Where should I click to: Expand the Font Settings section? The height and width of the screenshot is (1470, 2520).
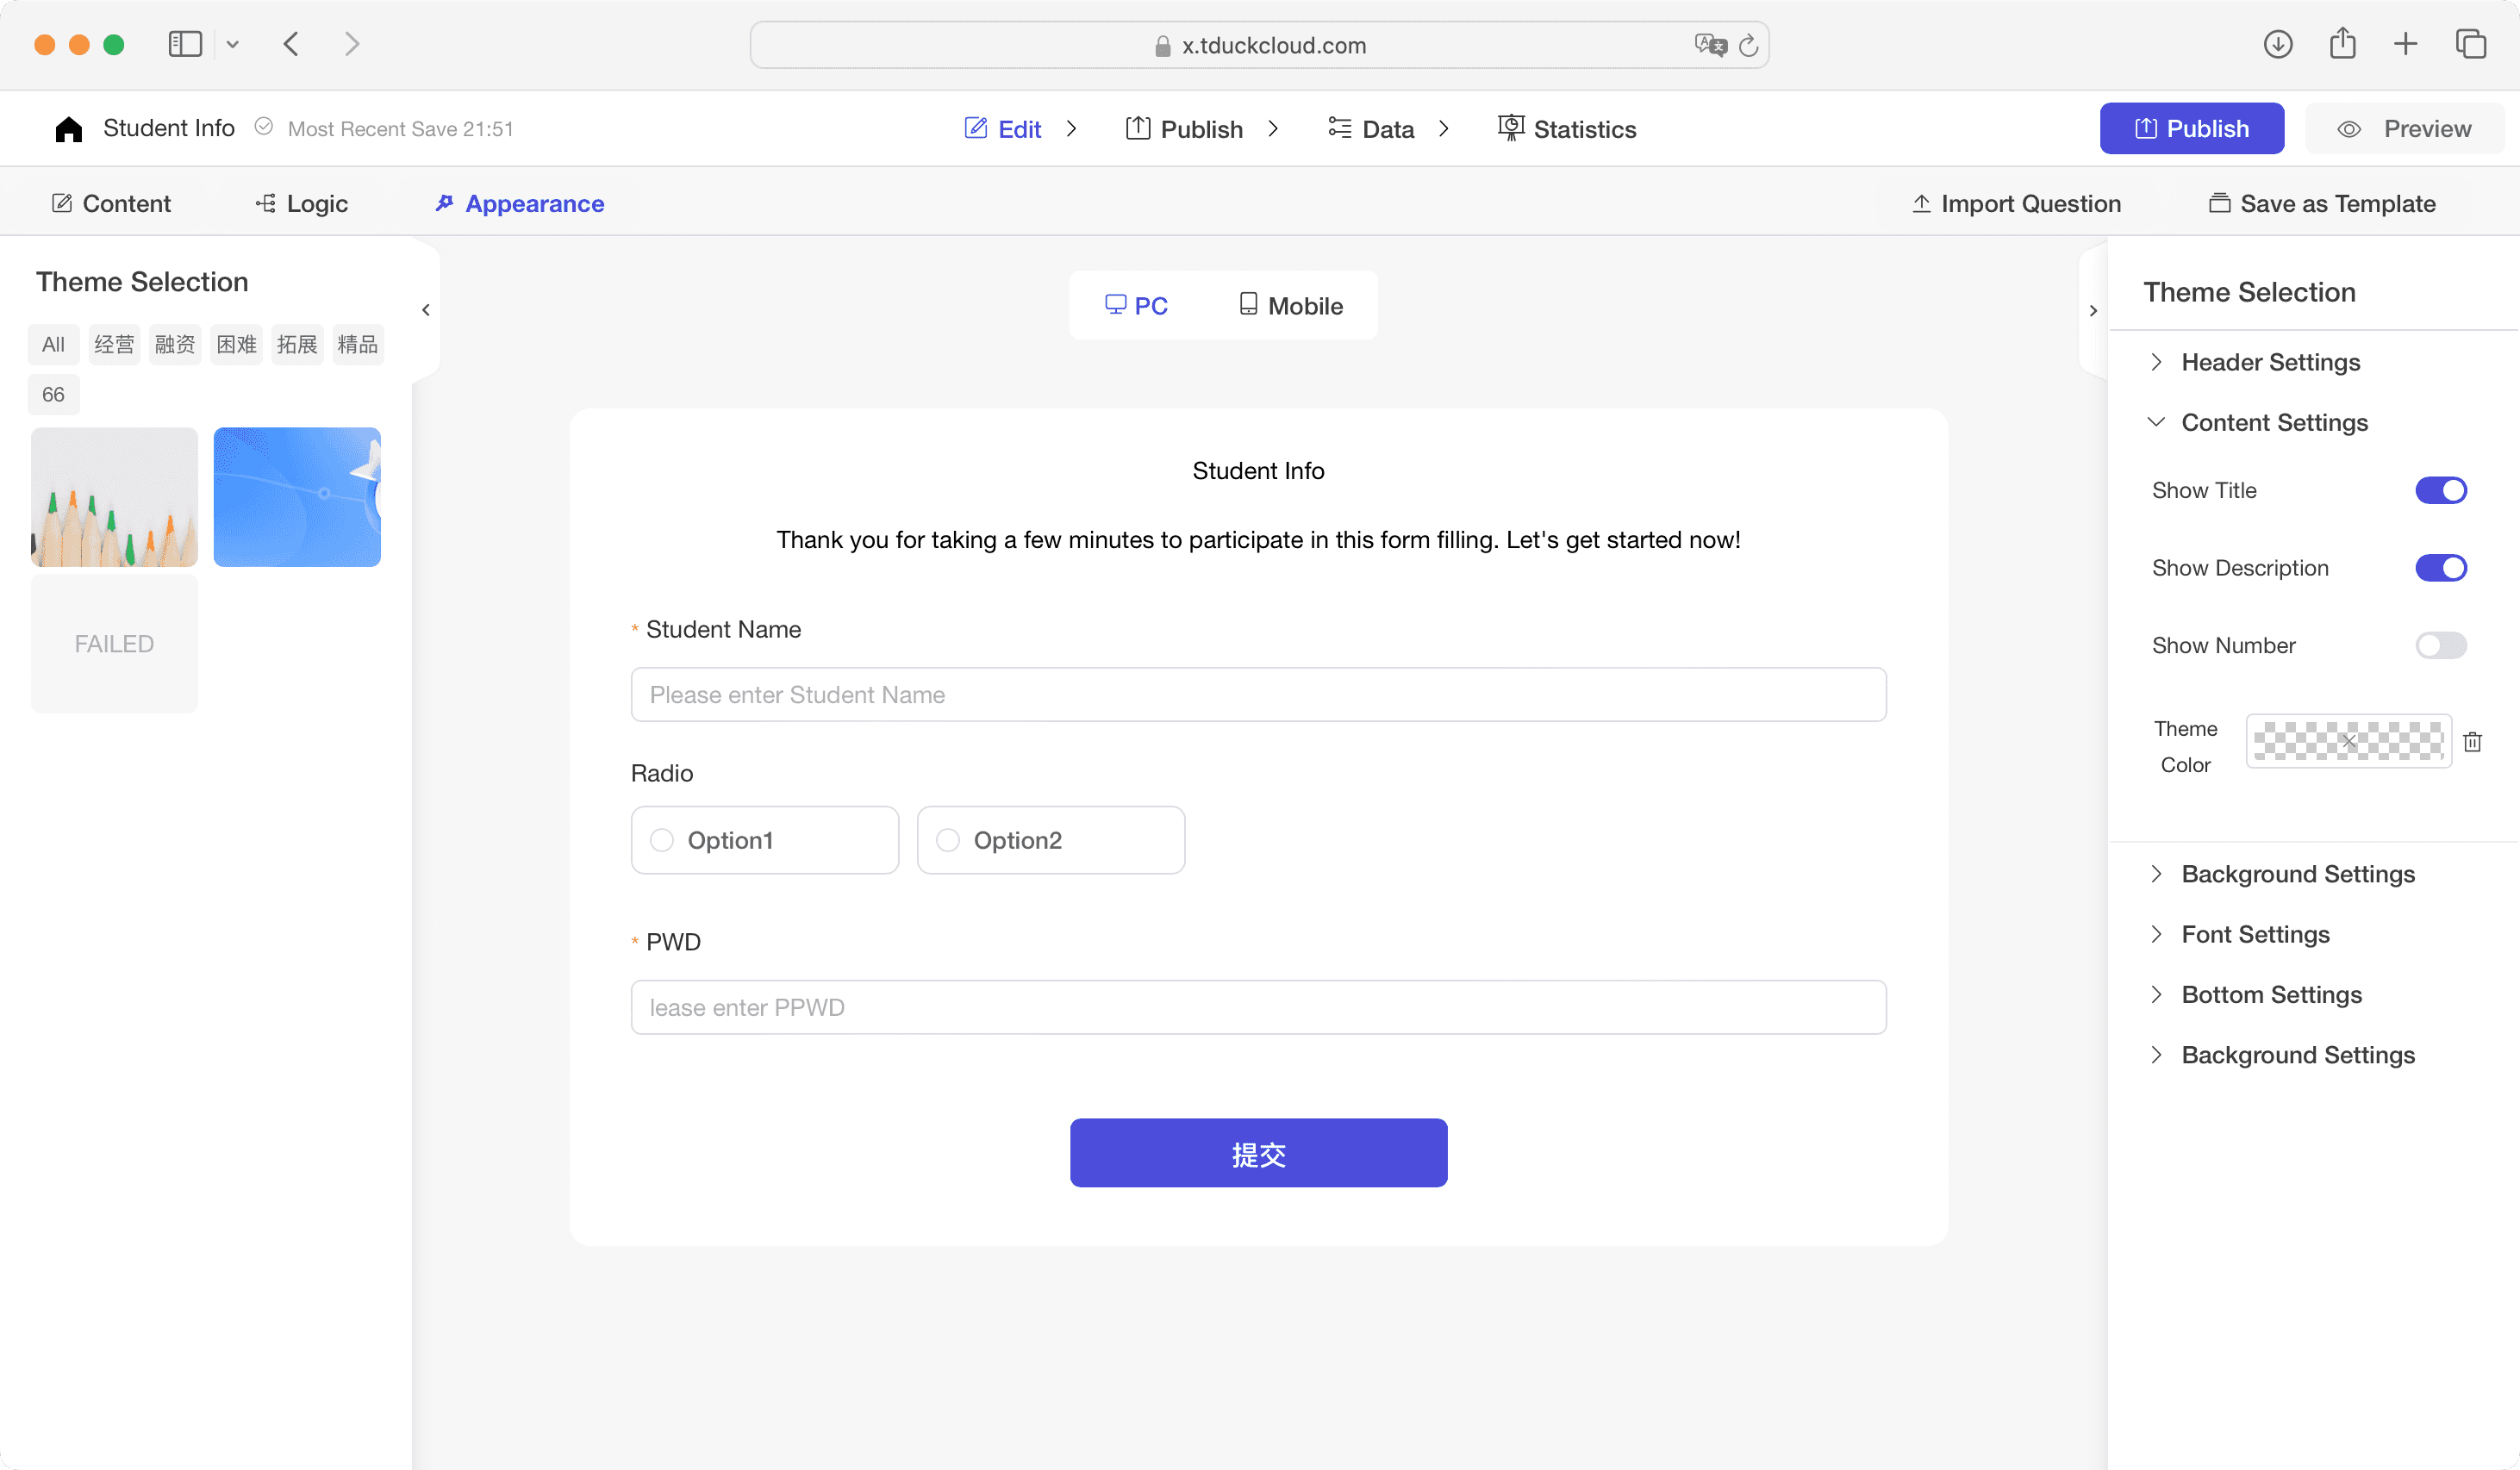coord(2255,934)
